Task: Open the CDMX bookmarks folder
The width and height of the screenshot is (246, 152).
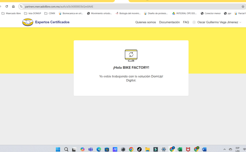Action: (50, 14)
